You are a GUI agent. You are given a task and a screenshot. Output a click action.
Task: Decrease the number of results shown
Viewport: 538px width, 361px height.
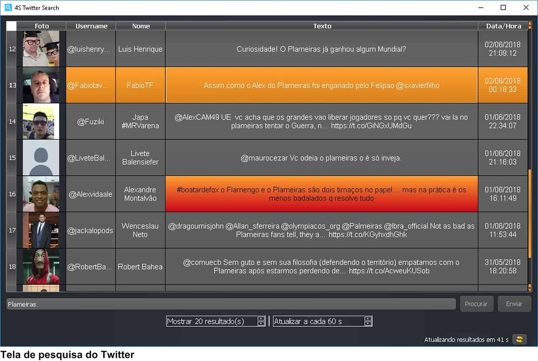(x=261, y=324)
